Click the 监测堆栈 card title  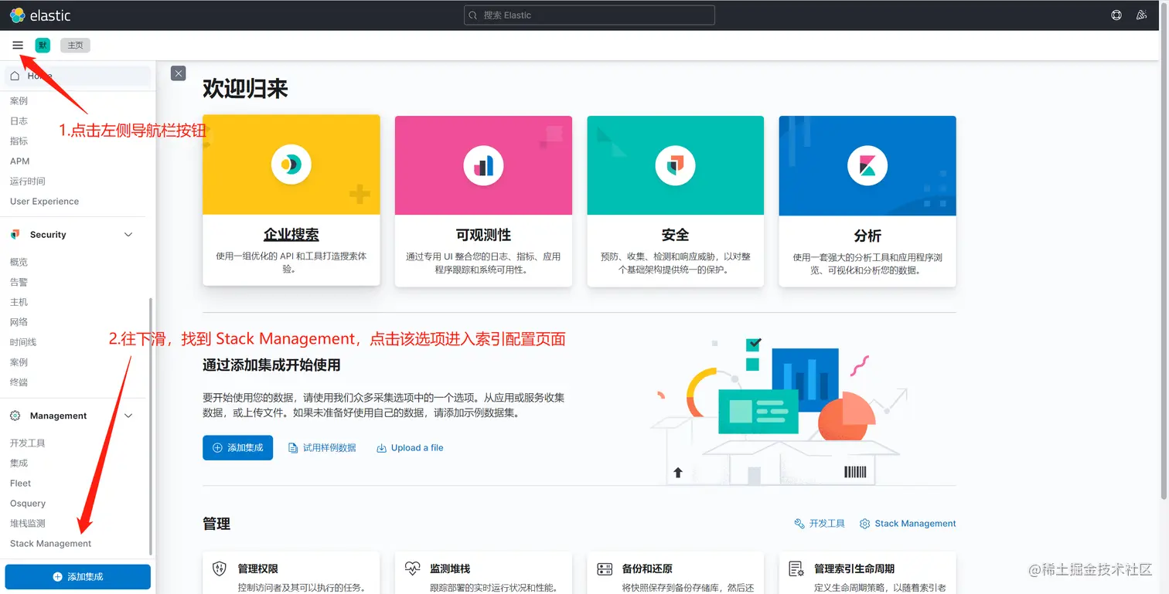[x=450, y=569]
